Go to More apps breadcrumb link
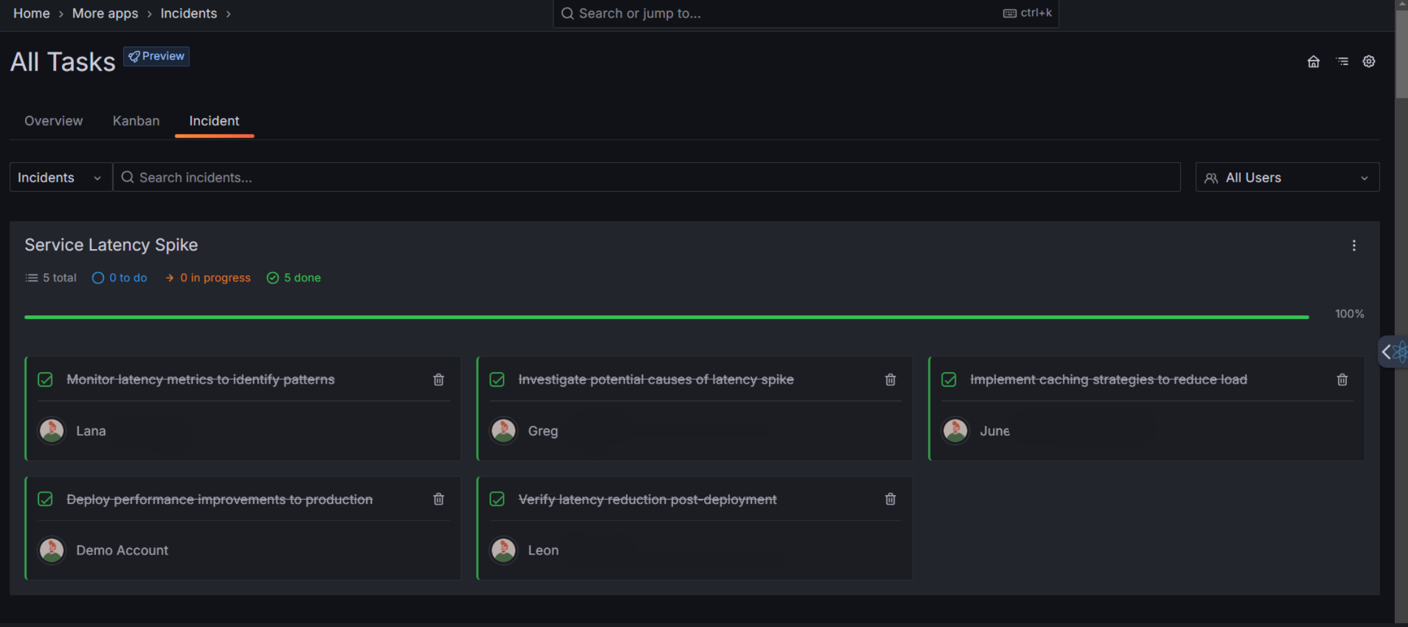1408x627 pixels. click(105, 13)
